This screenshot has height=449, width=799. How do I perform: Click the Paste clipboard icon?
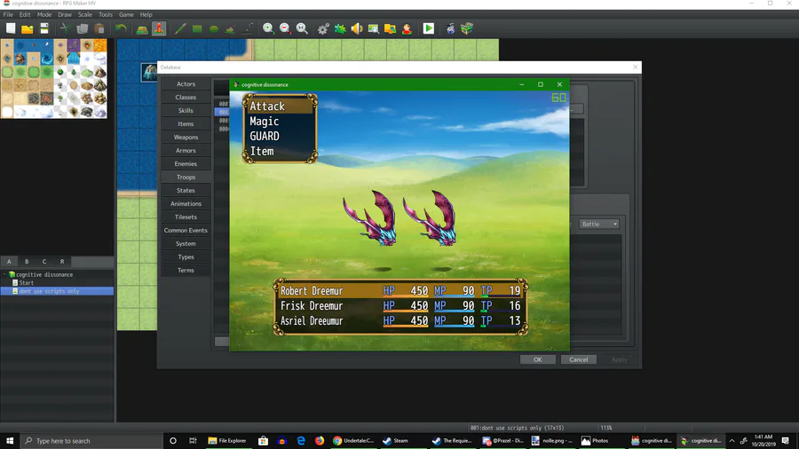pos(99,28)
